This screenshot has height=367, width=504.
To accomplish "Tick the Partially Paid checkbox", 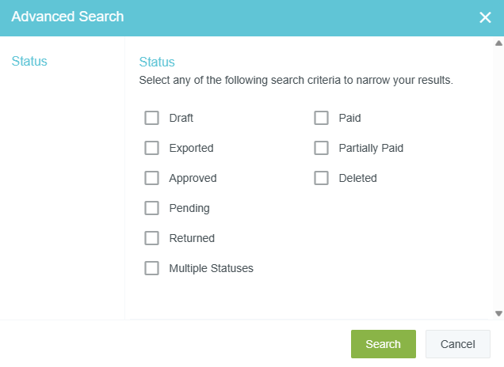I will pos(321,148).
